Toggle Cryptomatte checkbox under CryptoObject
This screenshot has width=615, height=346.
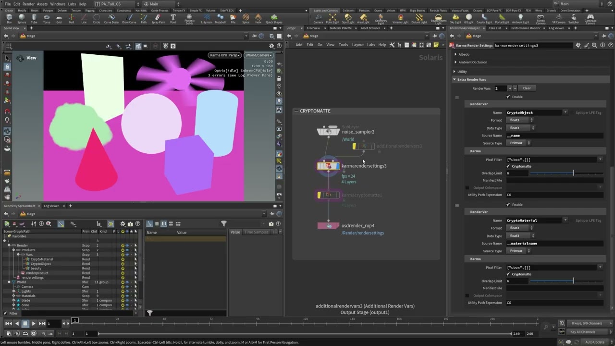tap(508, 166)
